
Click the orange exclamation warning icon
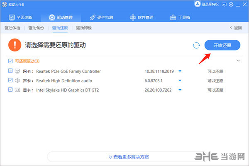coord(15,45)
